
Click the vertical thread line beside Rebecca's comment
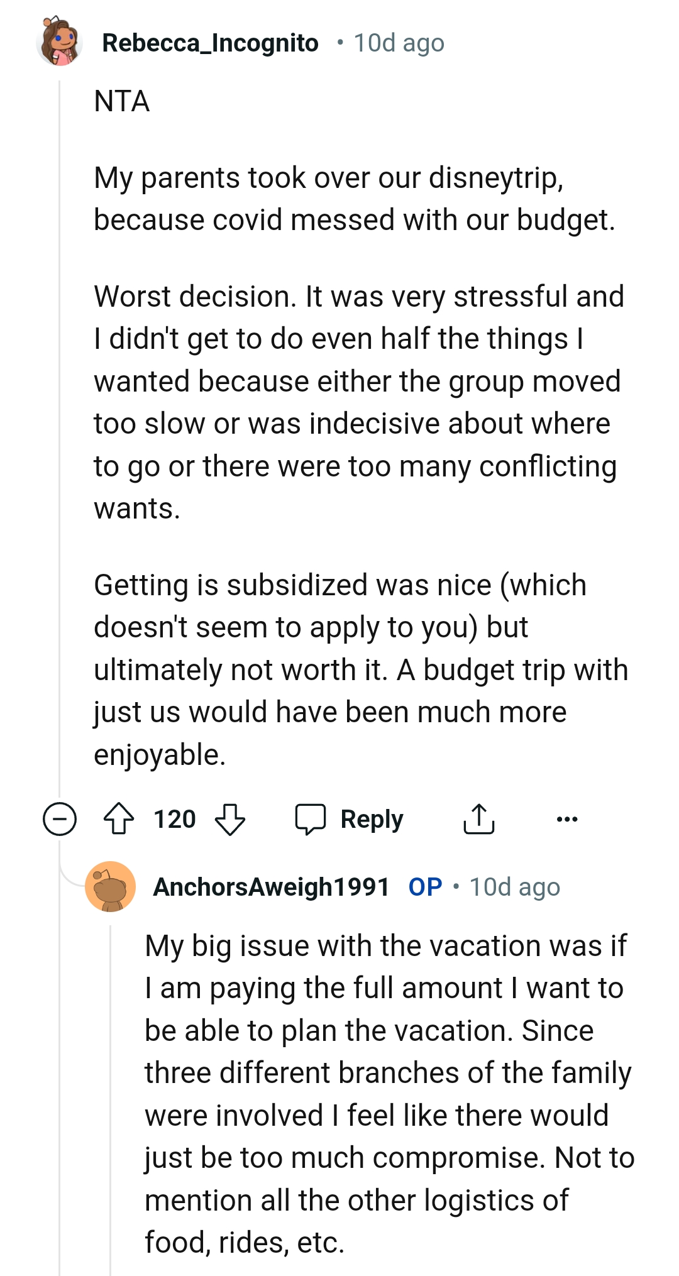pyautogui.click(x=58, y=440)
